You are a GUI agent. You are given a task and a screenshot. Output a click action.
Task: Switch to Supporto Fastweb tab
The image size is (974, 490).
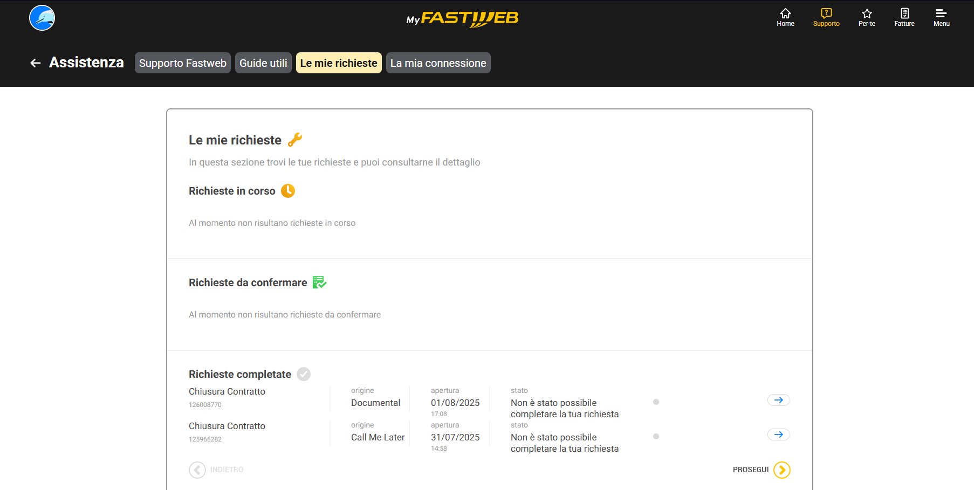click(x=182, y=63)
